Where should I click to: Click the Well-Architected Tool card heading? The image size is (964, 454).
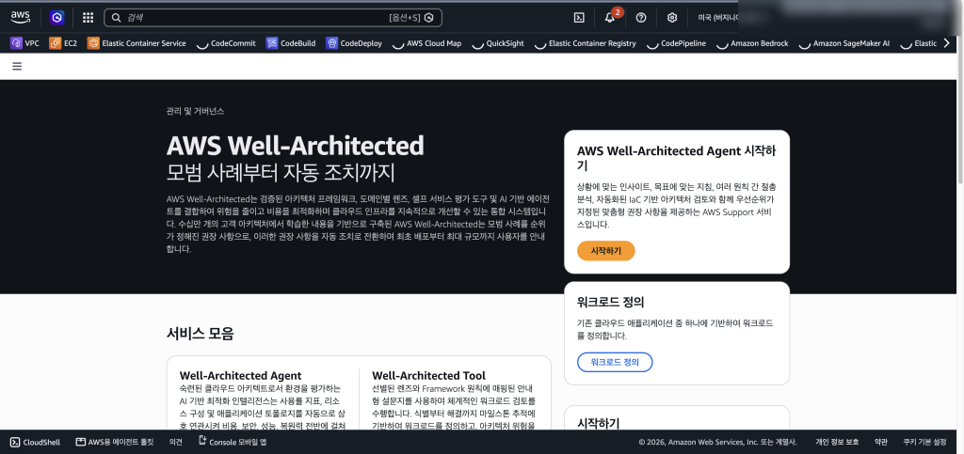click(x=428, y=375)
